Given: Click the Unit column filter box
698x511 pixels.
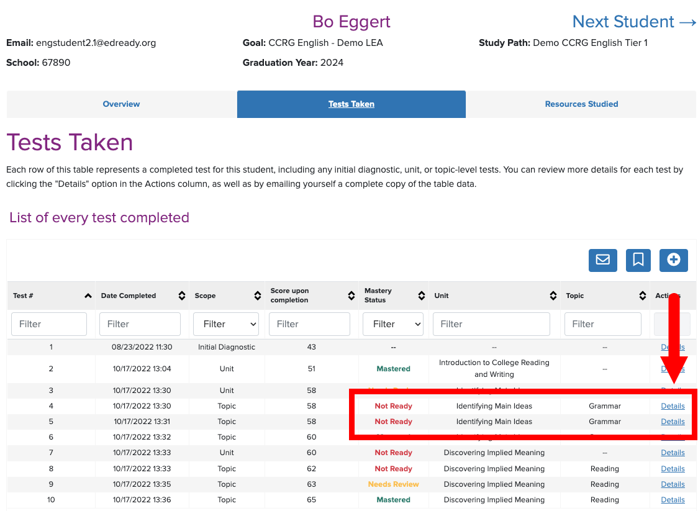Looking at the screenshot, I should 491,323.
